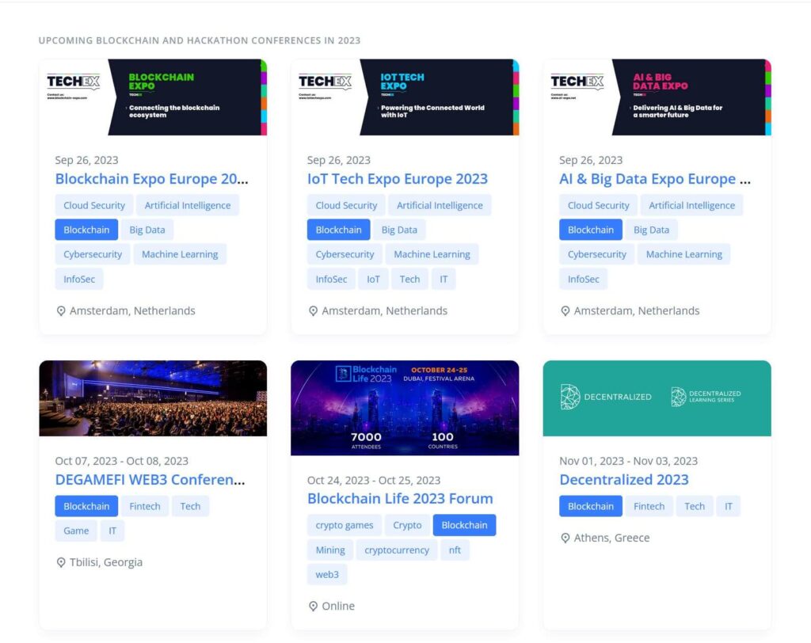Pick Machine Learning tag on Blockchain Expo Europe card
Screen dimensions: 811x643
pyautogui.click(x=180, y=254)
